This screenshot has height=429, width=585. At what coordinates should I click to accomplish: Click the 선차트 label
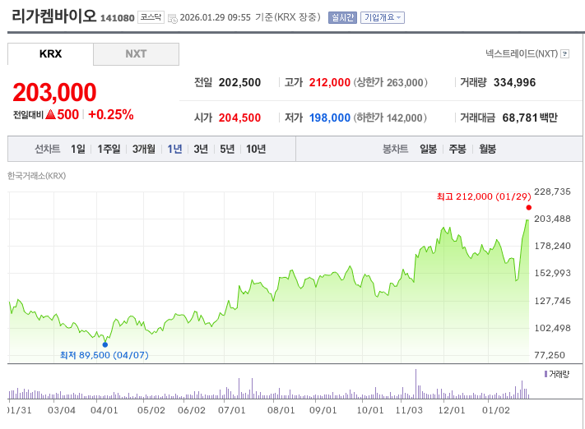(48, 149)
